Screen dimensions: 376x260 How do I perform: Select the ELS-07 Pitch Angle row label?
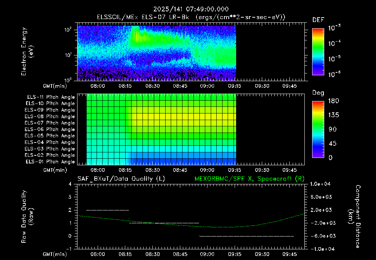50,123
